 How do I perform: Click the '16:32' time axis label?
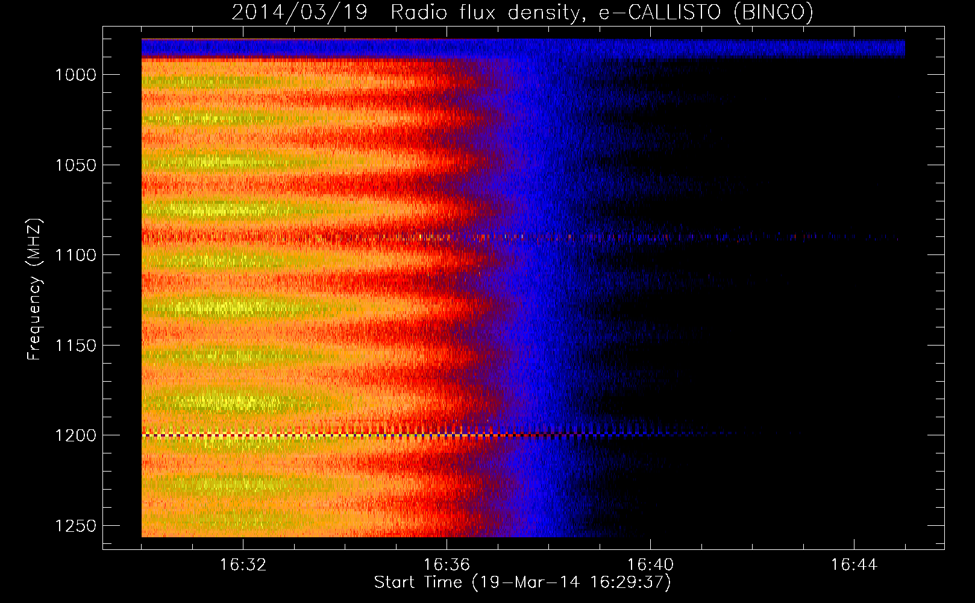coord(243,565)
